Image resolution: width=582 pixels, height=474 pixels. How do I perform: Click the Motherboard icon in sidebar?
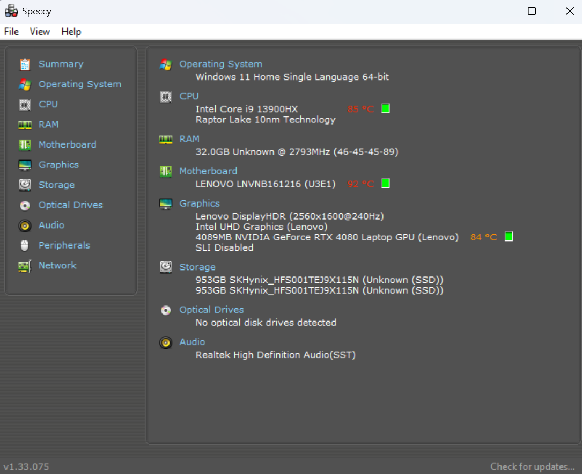pyautogui.click(x=25, y=145)
